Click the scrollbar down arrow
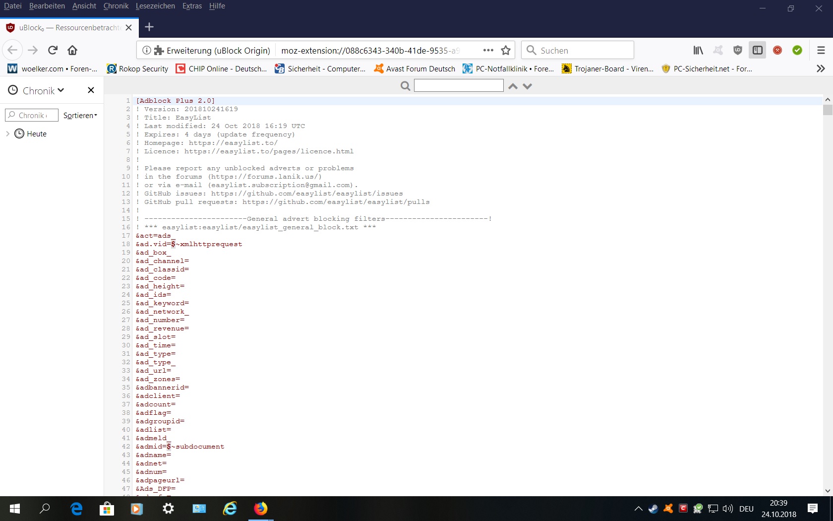The image size is (833, 521). click(828, 491)
